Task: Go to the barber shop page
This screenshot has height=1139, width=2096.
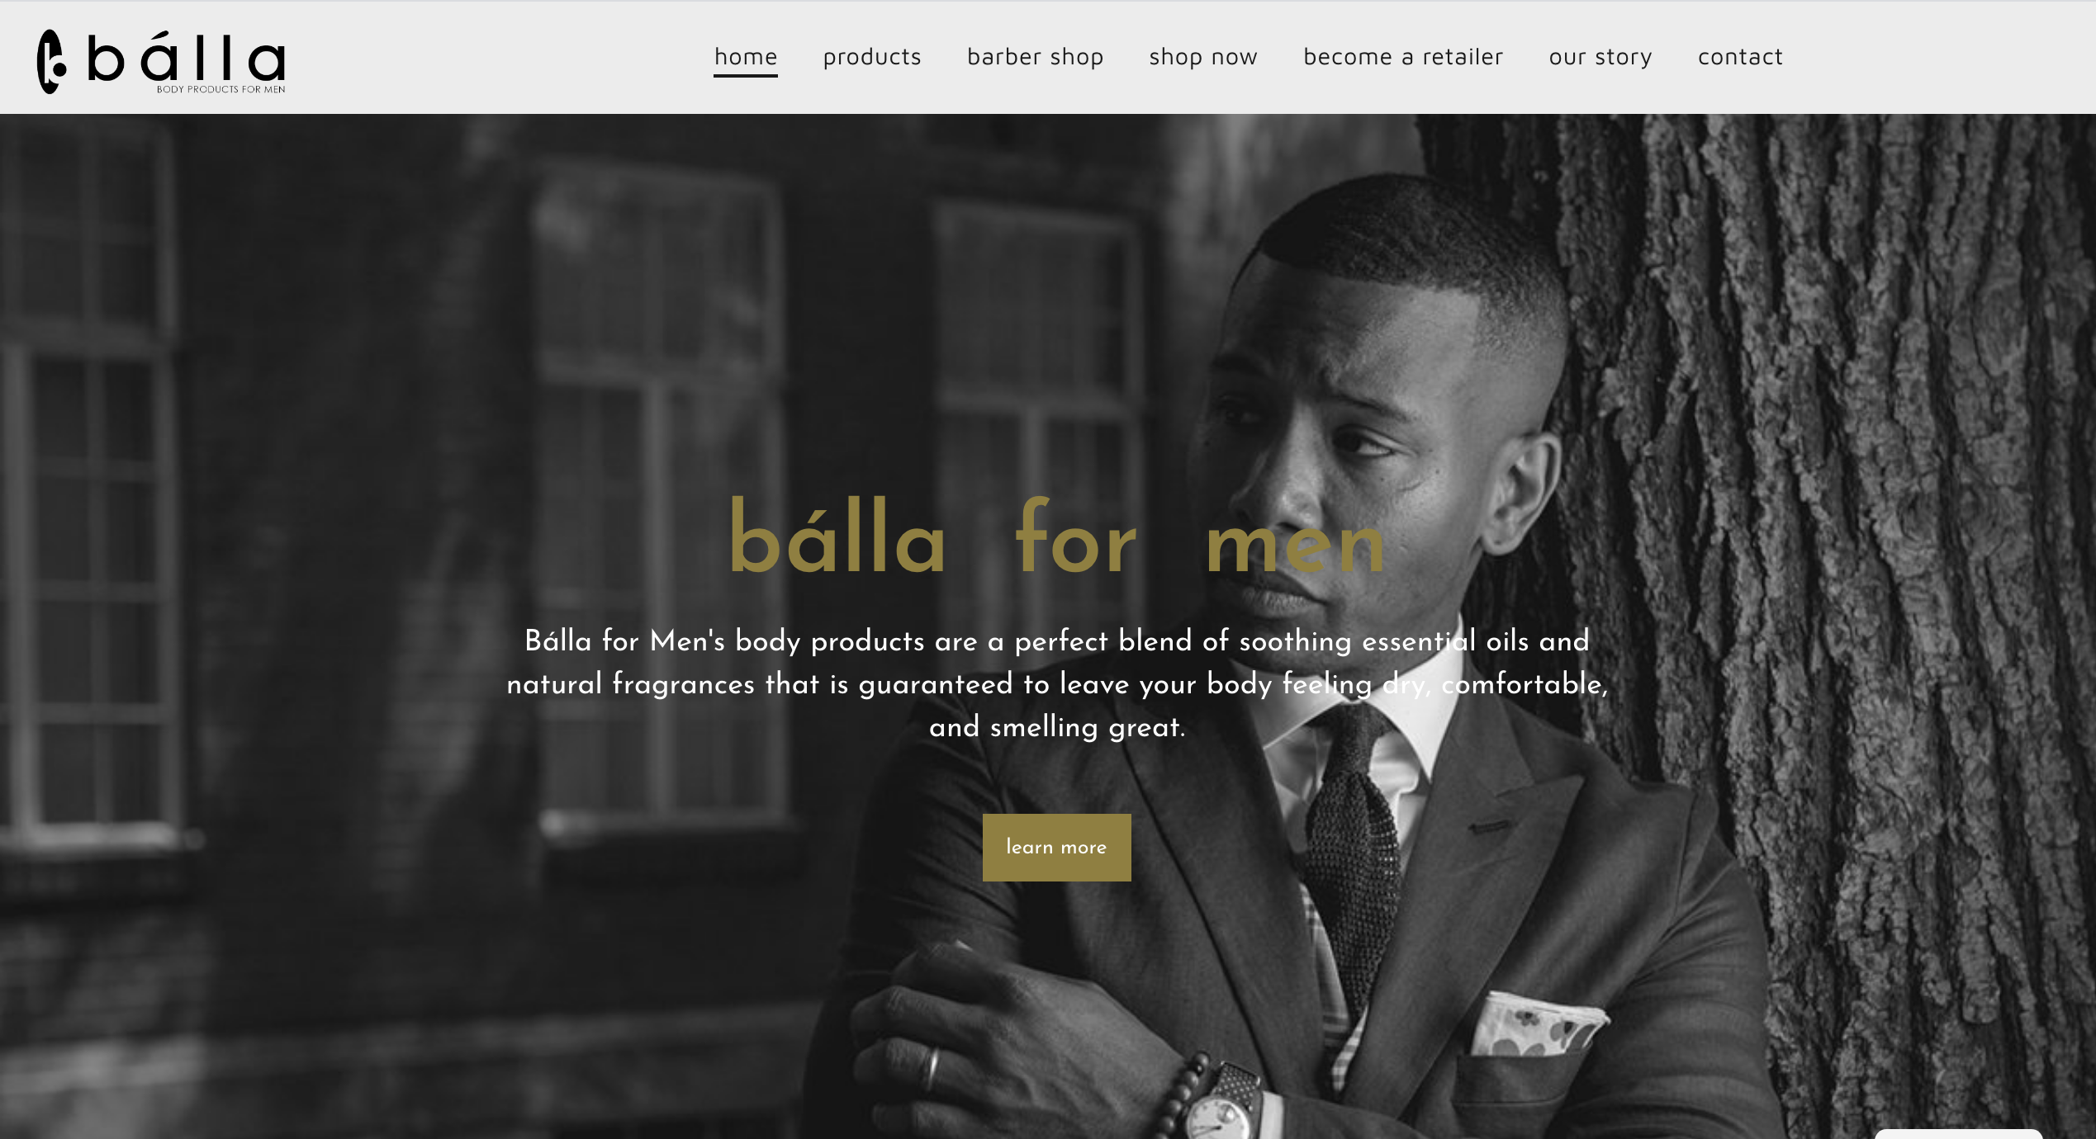Action: tap(1036, 57)
